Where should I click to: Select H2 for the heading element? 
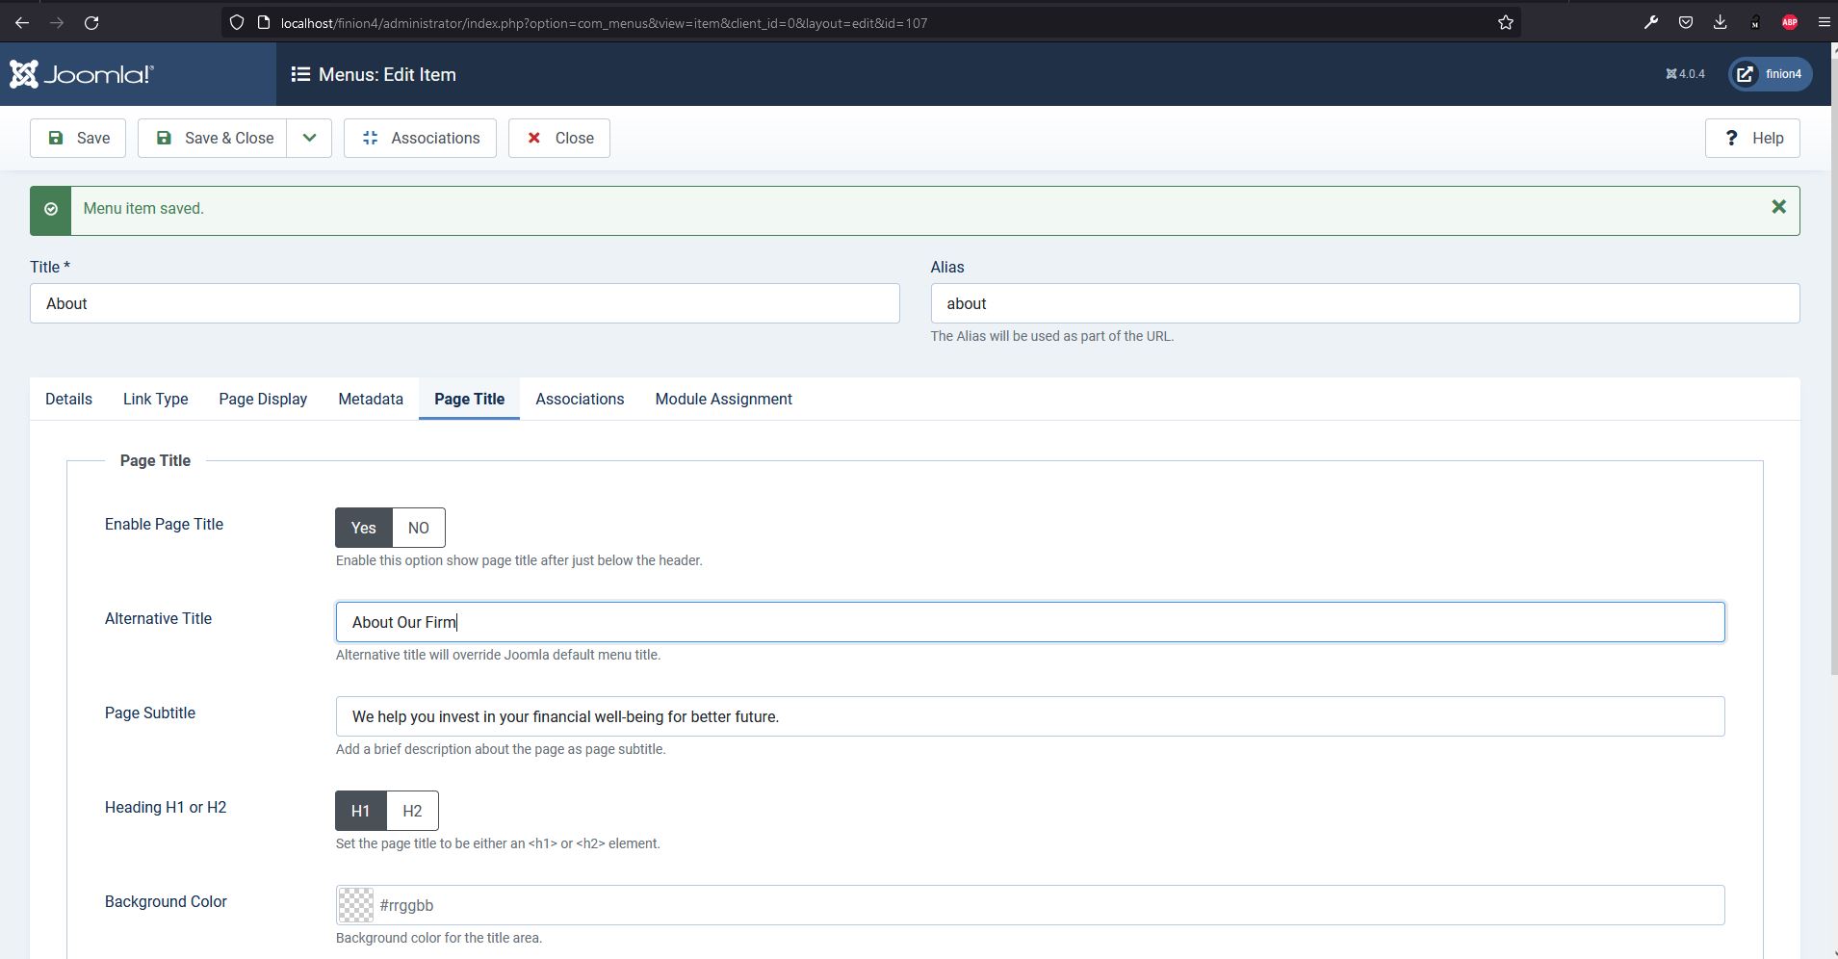[412, 811]
